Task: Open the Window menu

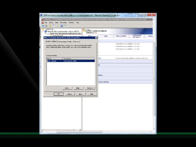Action: (71, 23)
